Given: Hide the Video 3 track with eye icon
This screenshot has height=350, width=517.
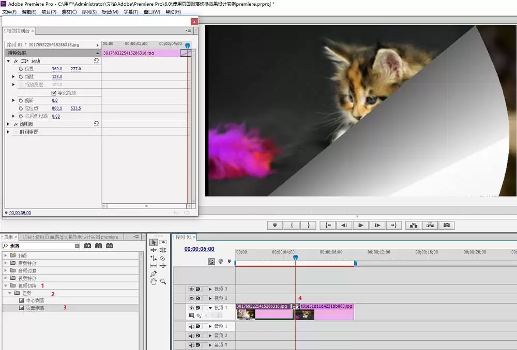Looking at the screenshot, I should [x=191, y=289].
